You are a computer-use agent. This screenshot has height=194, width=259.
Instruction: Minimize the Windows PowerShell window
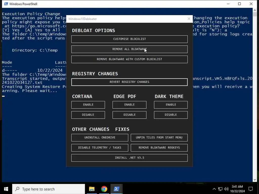228,4
